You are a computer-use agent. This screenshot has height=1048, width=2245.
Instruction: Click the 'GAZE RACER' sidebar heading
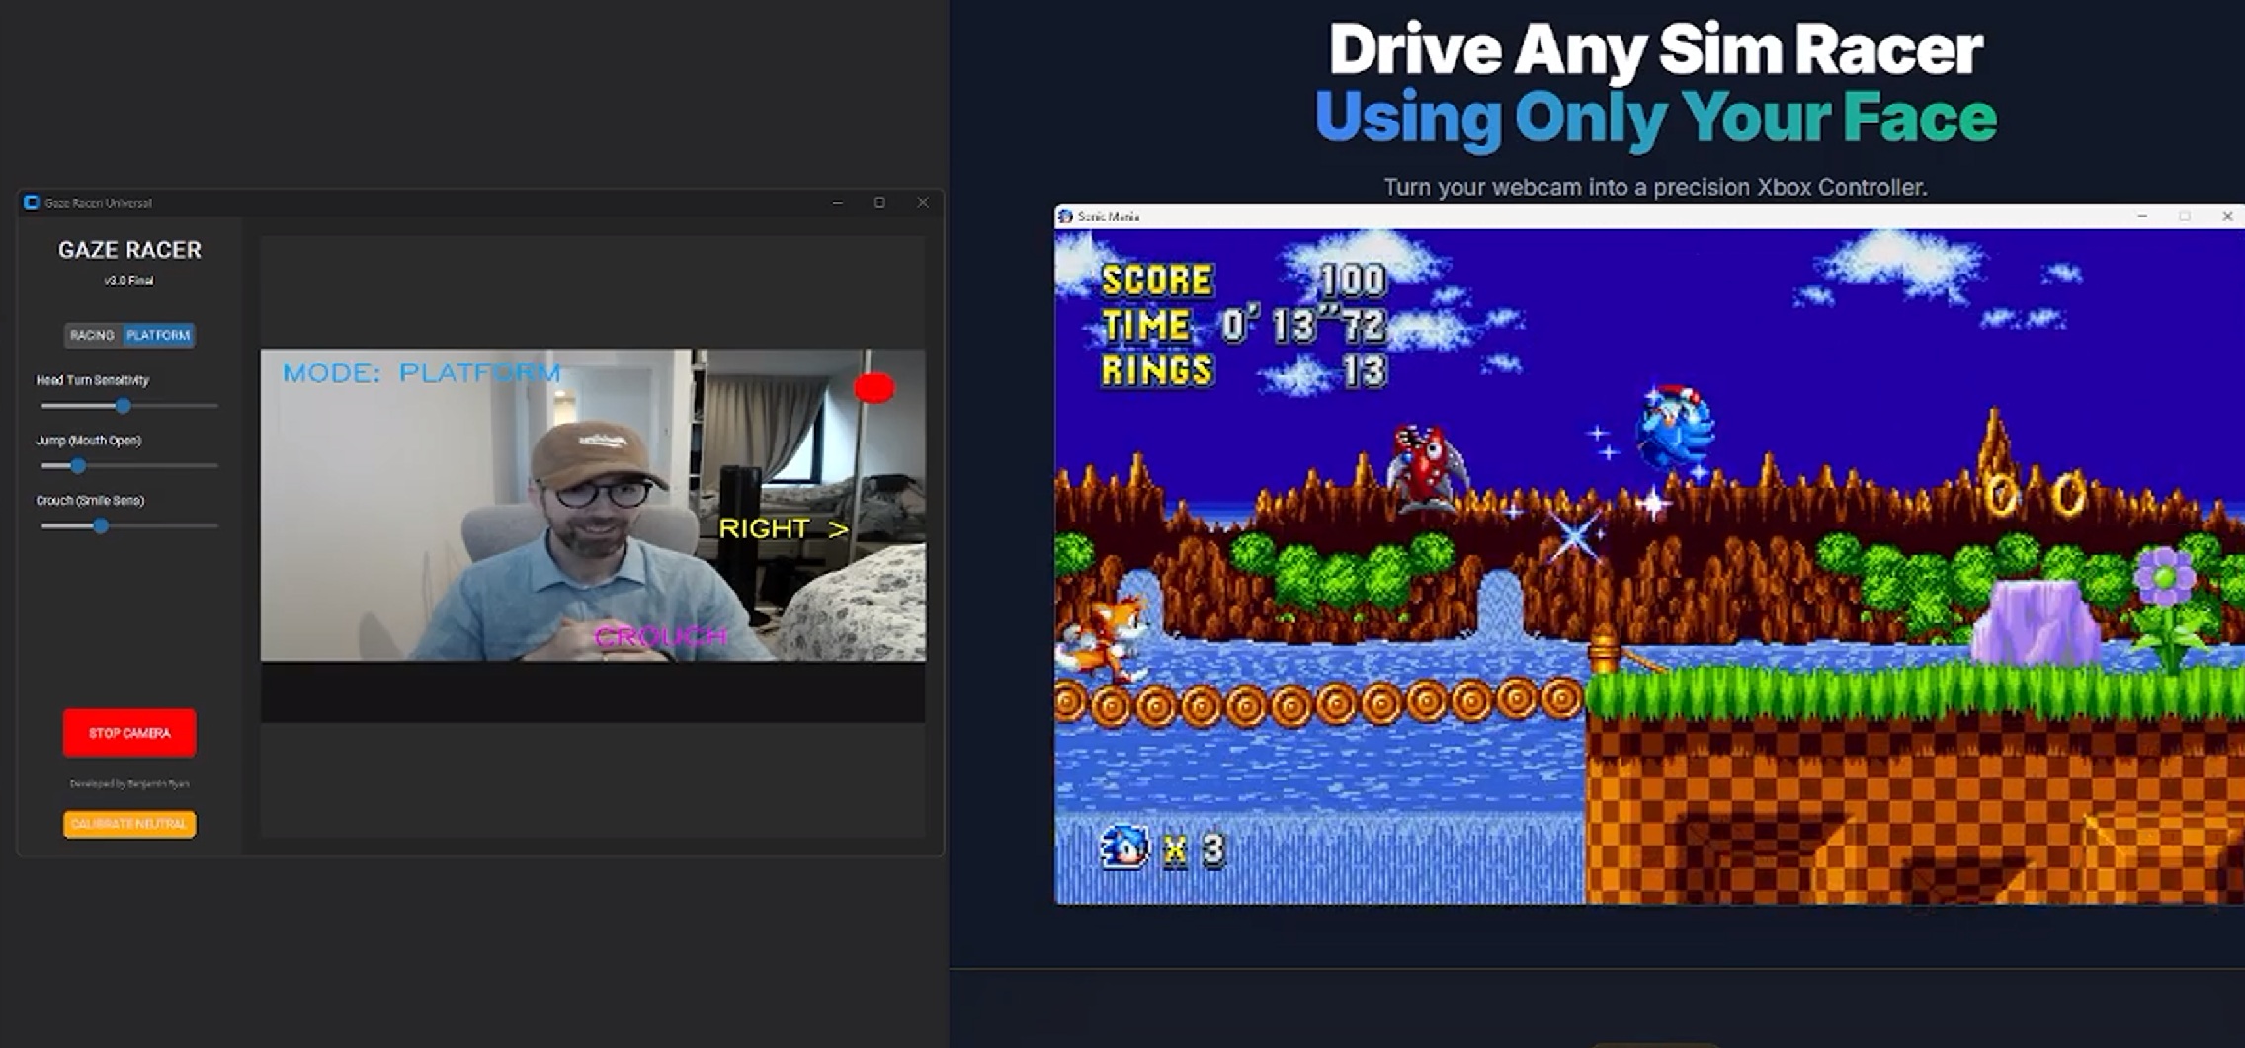click(129, 250)
